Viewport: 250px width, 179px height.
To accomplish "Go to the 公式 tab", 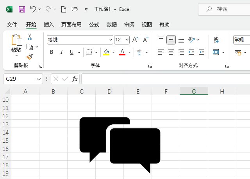I will (94, 25).
